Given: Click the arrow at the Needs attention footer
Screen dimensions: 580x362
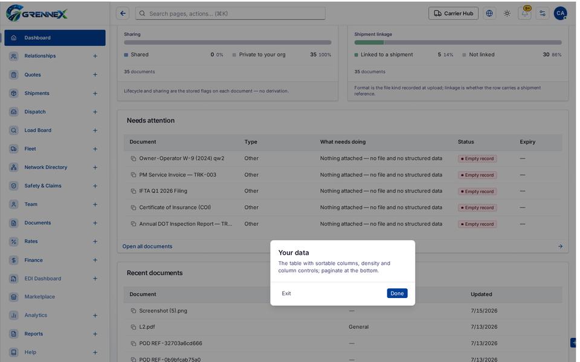Looking at the screenshot, I should coord(561,246).
